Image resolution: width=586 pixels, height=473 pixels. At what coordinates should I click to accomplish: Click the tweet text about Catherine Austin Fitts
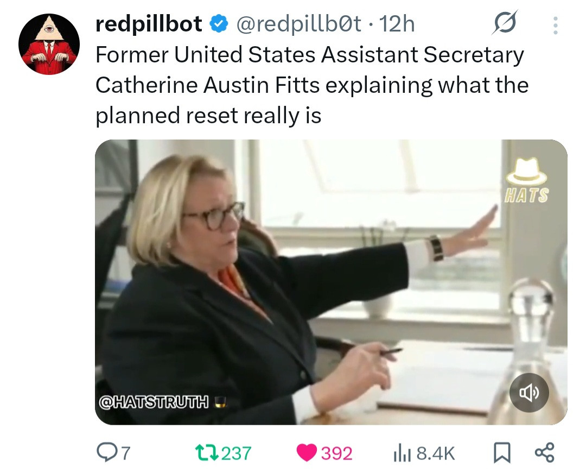311,85
